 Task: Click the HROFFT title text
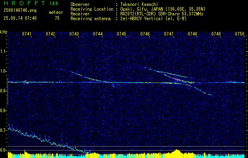point(25,3)
